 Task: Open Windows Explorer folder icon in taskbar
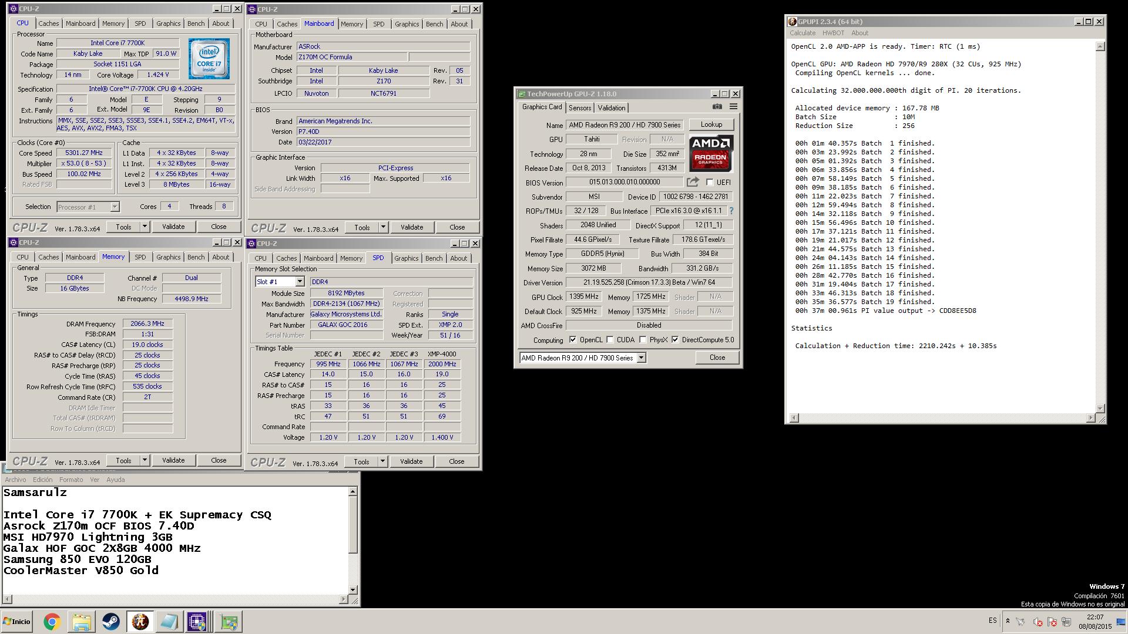pyautogui.click(x=82, y=622)
